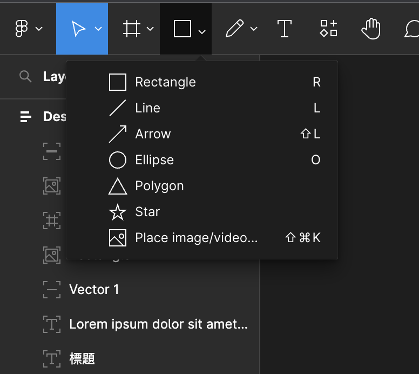Image resolution: width=419 pixels, height=374 pixels.
Task: Select the Hand tool
Action: point(371,29)
